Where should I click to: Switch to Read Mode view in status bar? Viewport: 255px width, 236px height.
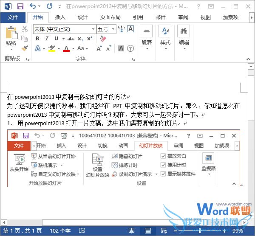[132, 230]
